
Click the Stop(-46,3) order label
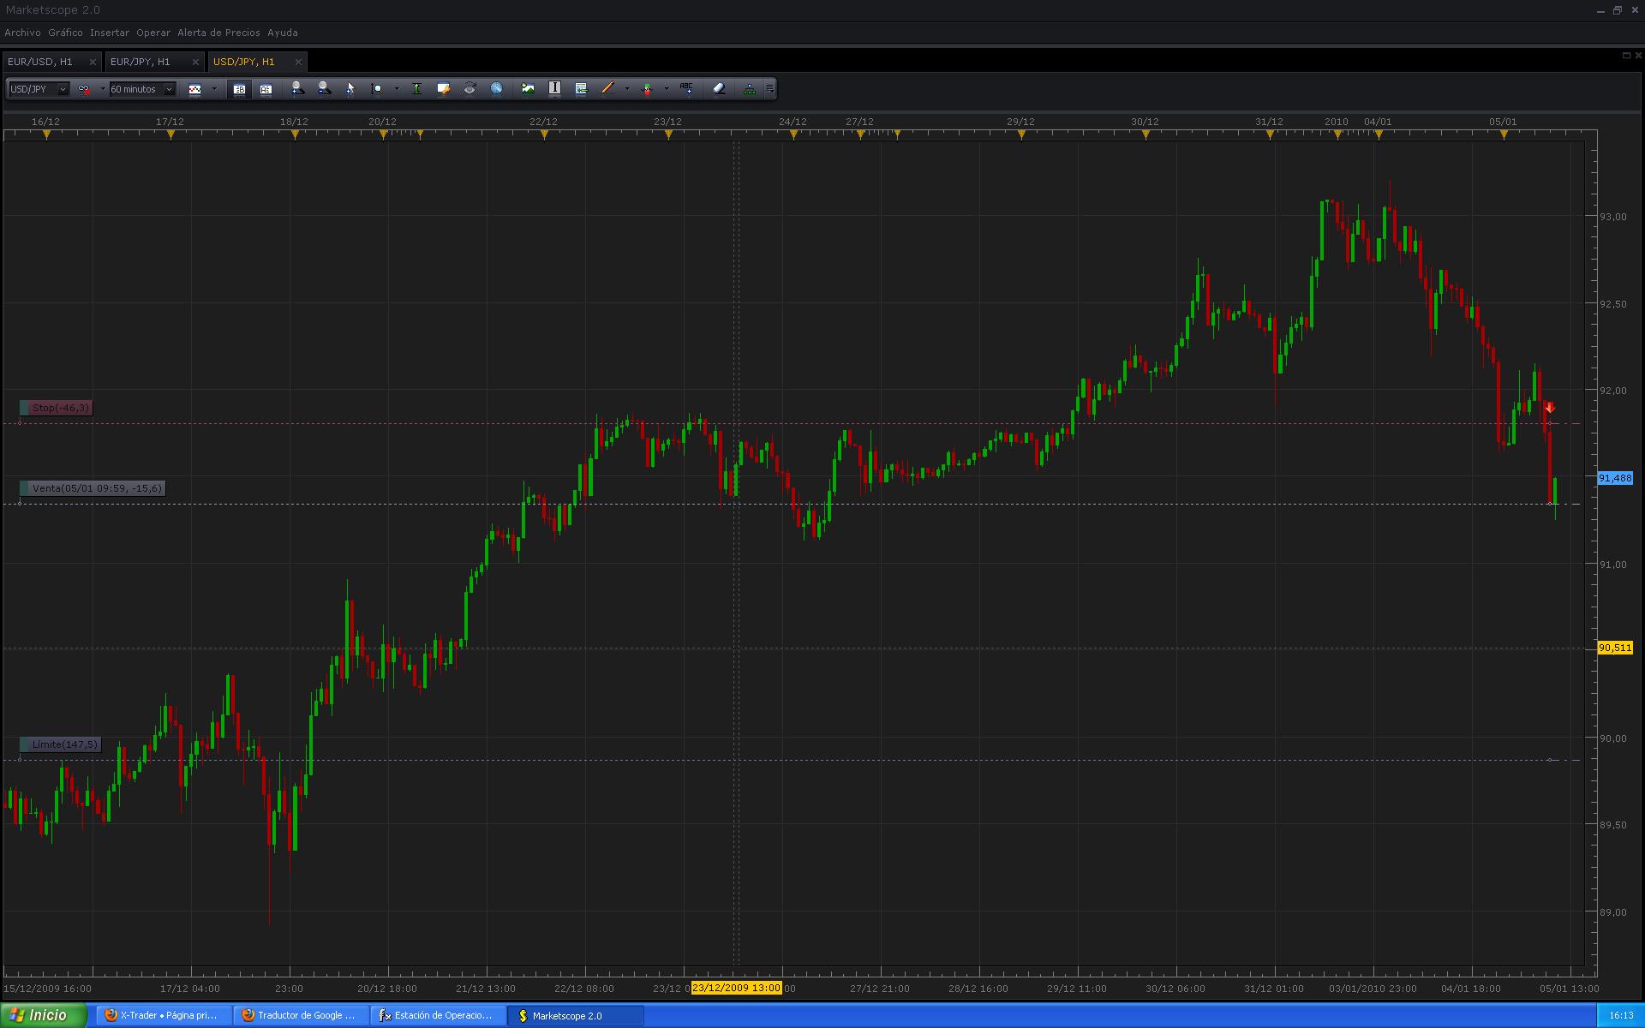tap(60, 408)
